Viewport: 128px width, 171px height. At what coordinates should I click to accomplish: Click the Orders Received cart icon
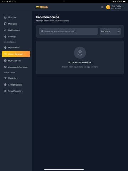(x=5, y=54)
